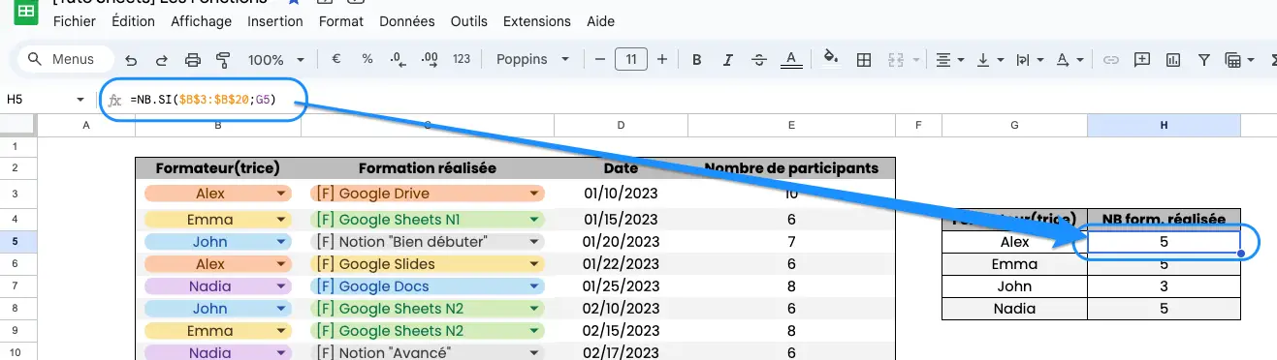Click the date cell 02/15/2023
This screenshot has height=360, width=1277.
click(621, 331)
